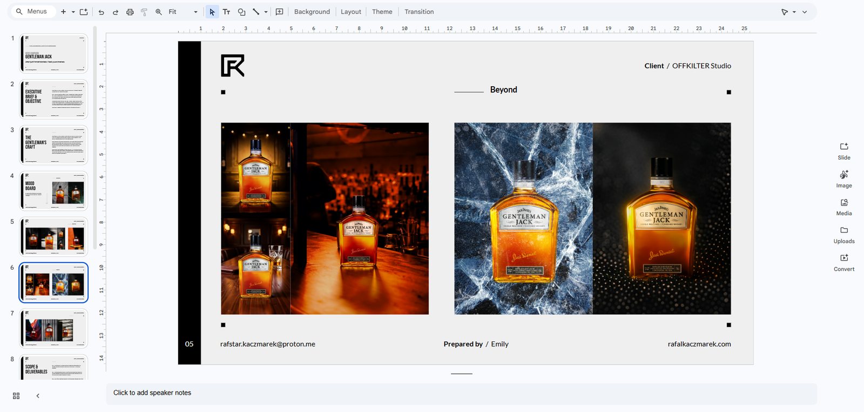The width and height of the screenshot is (864, 412).
Task: Redo the last action
Action: pyautogui.click(x=116, y=12)
